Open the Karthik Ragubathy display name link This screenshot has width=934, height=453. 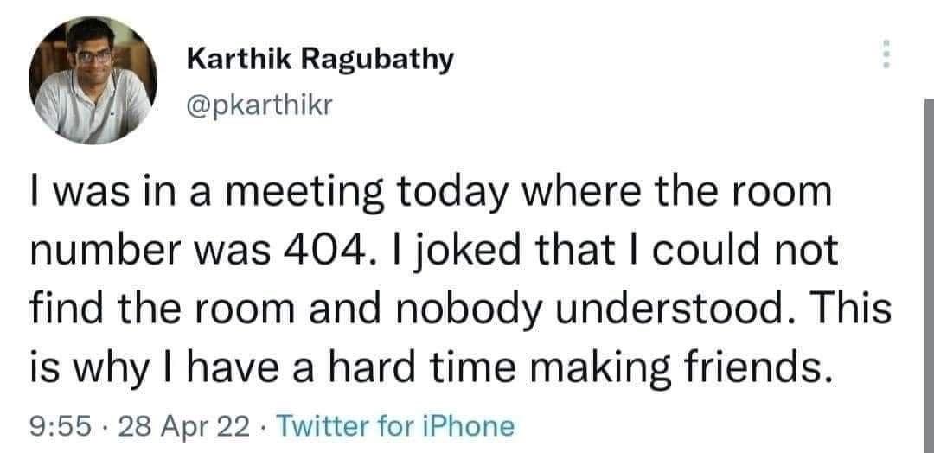(320, 61)
